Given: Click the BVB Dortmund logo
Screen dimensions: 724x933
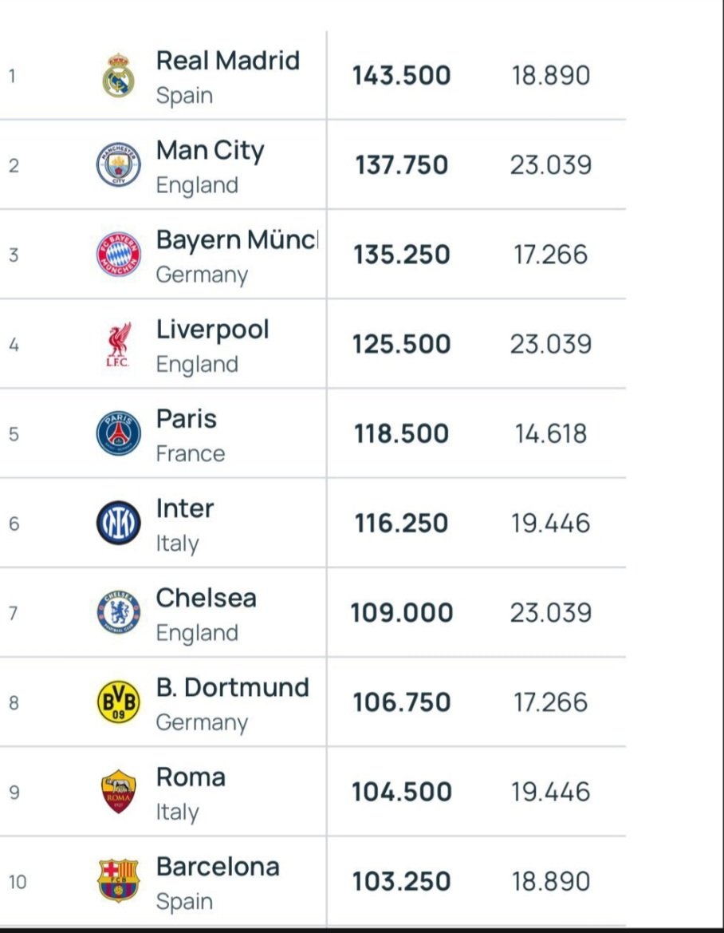Looking at the screenshot, I should coord(118,702).
